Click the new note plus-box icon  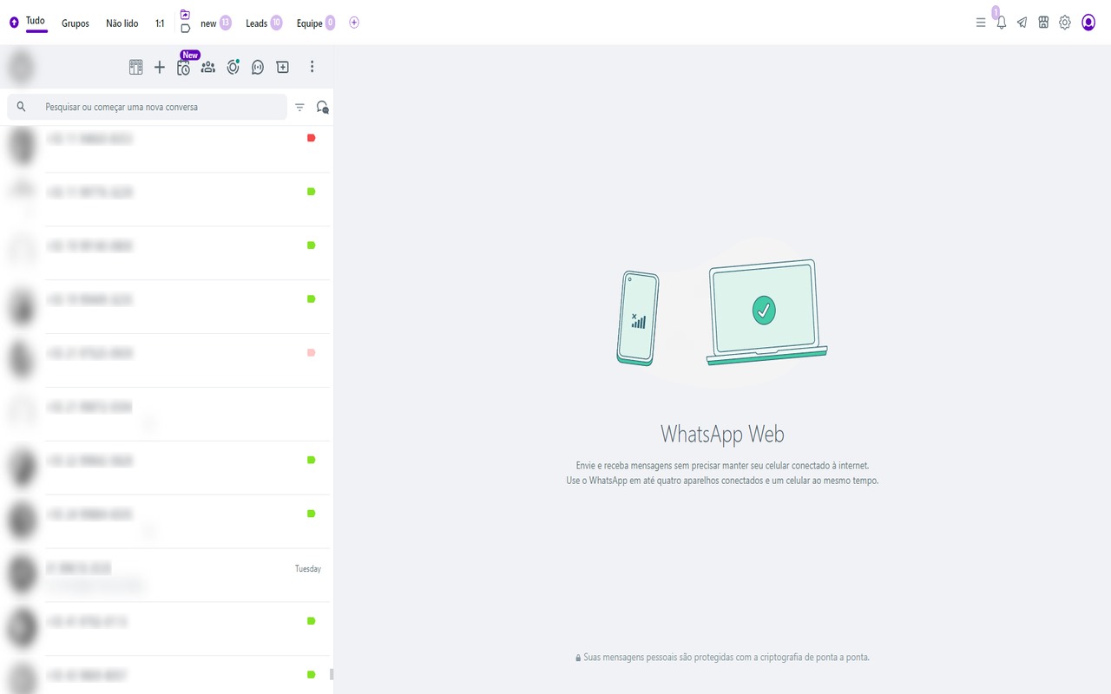(x=282, y=67)
